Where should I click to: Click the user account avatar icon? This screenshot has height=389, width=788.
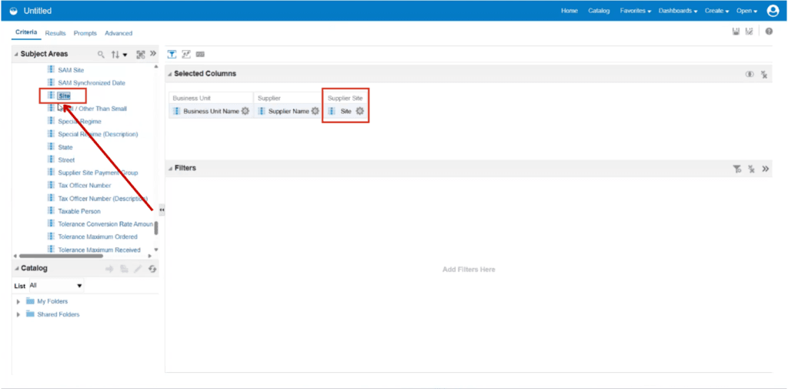point(773,11)
